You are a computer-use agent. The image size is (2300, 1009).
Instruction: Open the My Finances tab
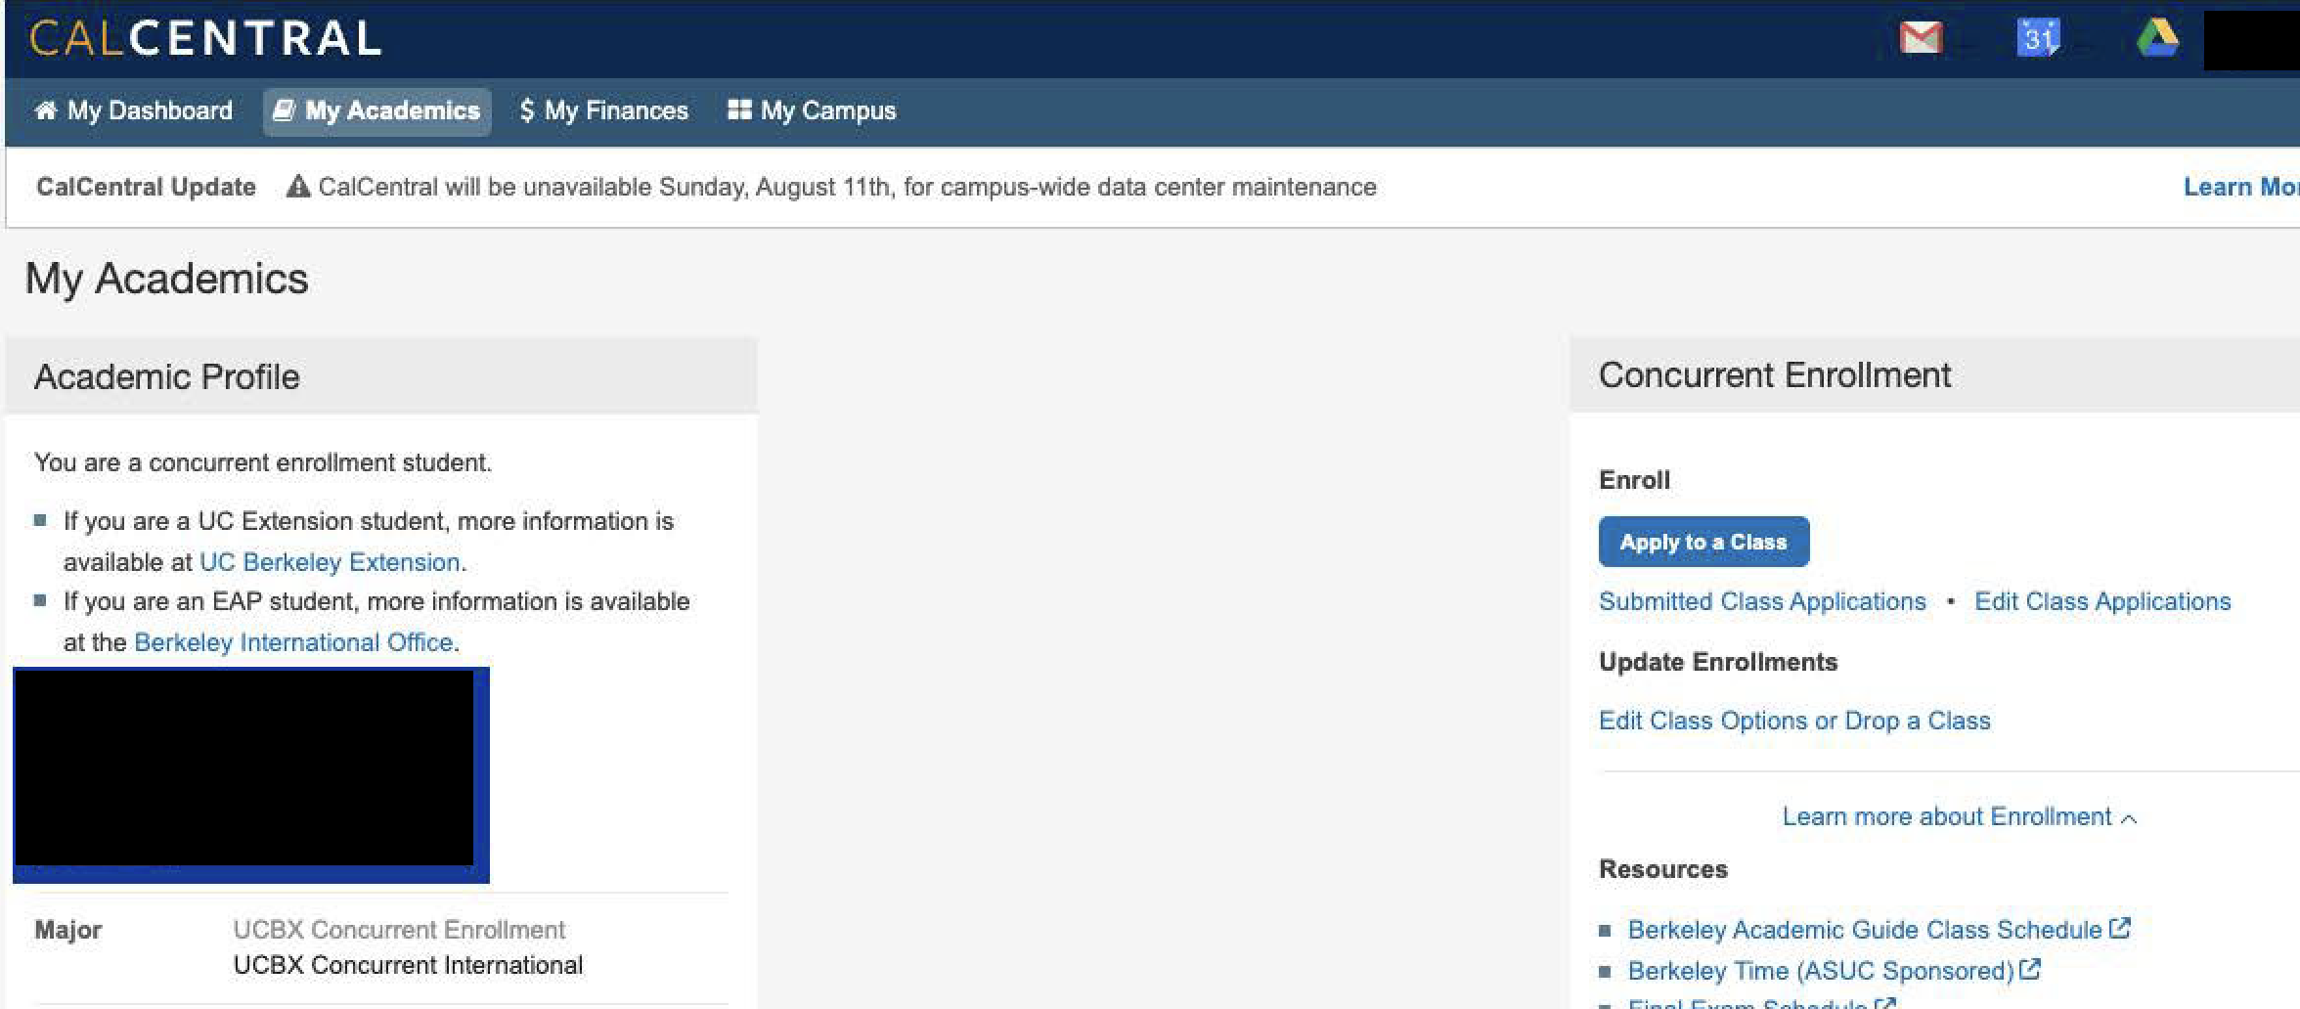tap(604, 110)
